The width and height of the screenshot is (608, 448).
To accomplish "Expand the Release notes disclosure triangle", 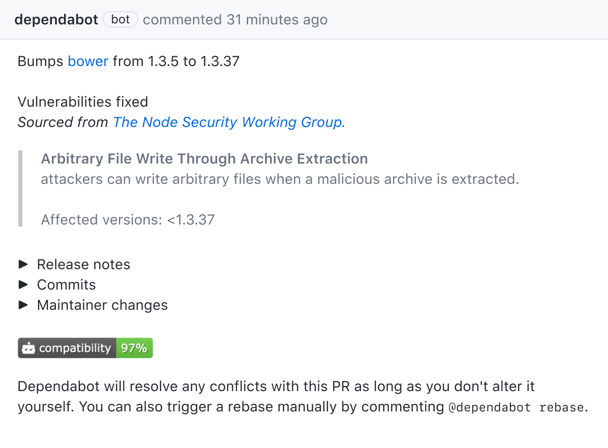I will [23, 264].
